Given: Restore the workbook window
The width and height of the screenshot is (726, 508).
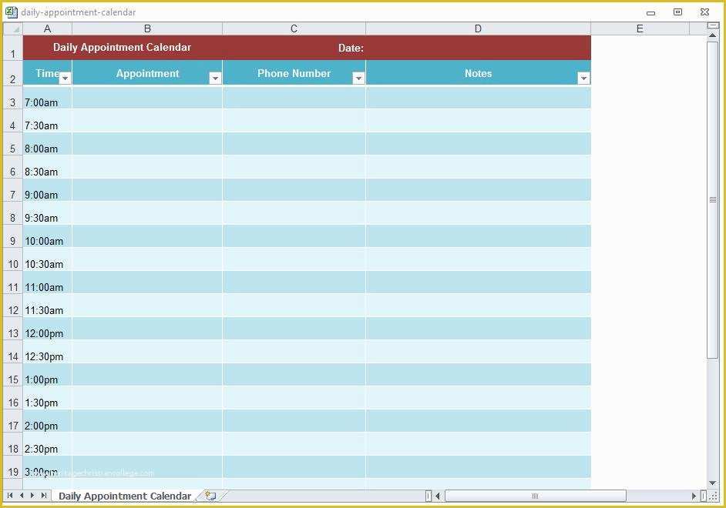Looking at the screenshot, I should [677, 12].
